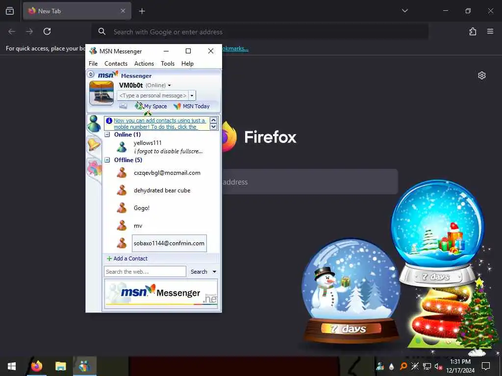Viewport: 502px width, 376px height.
Task: Open the personal message dropdown arrow
Action: pos(192,95)
